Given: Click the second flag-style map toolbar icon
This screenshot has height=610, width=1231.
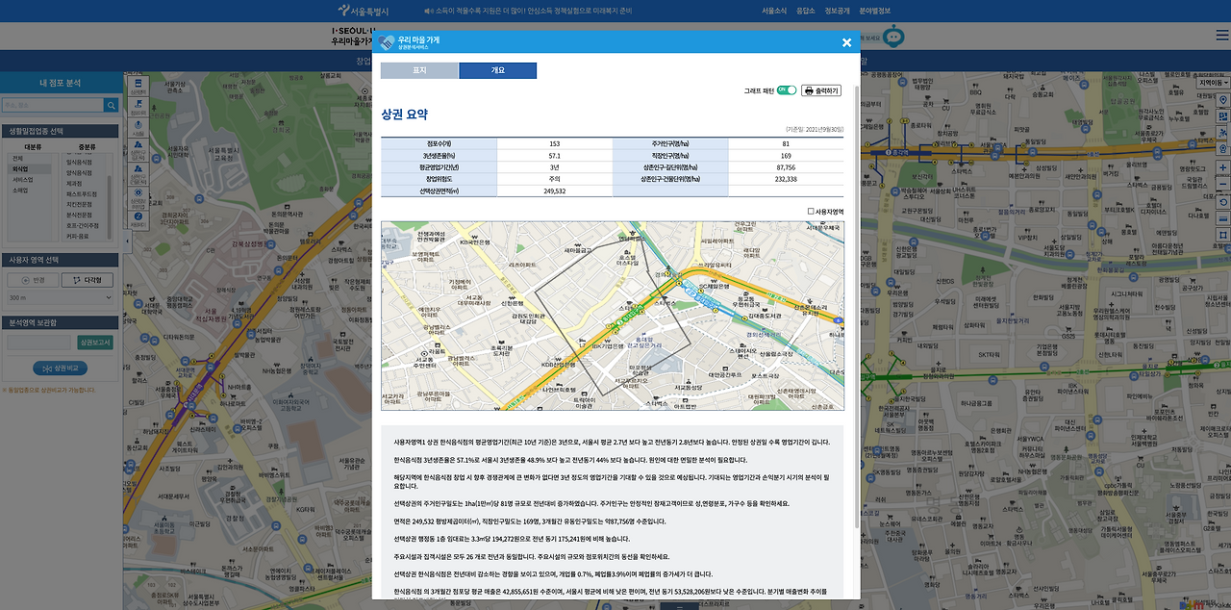Looking at the screenshot, I should click(138, 105).
